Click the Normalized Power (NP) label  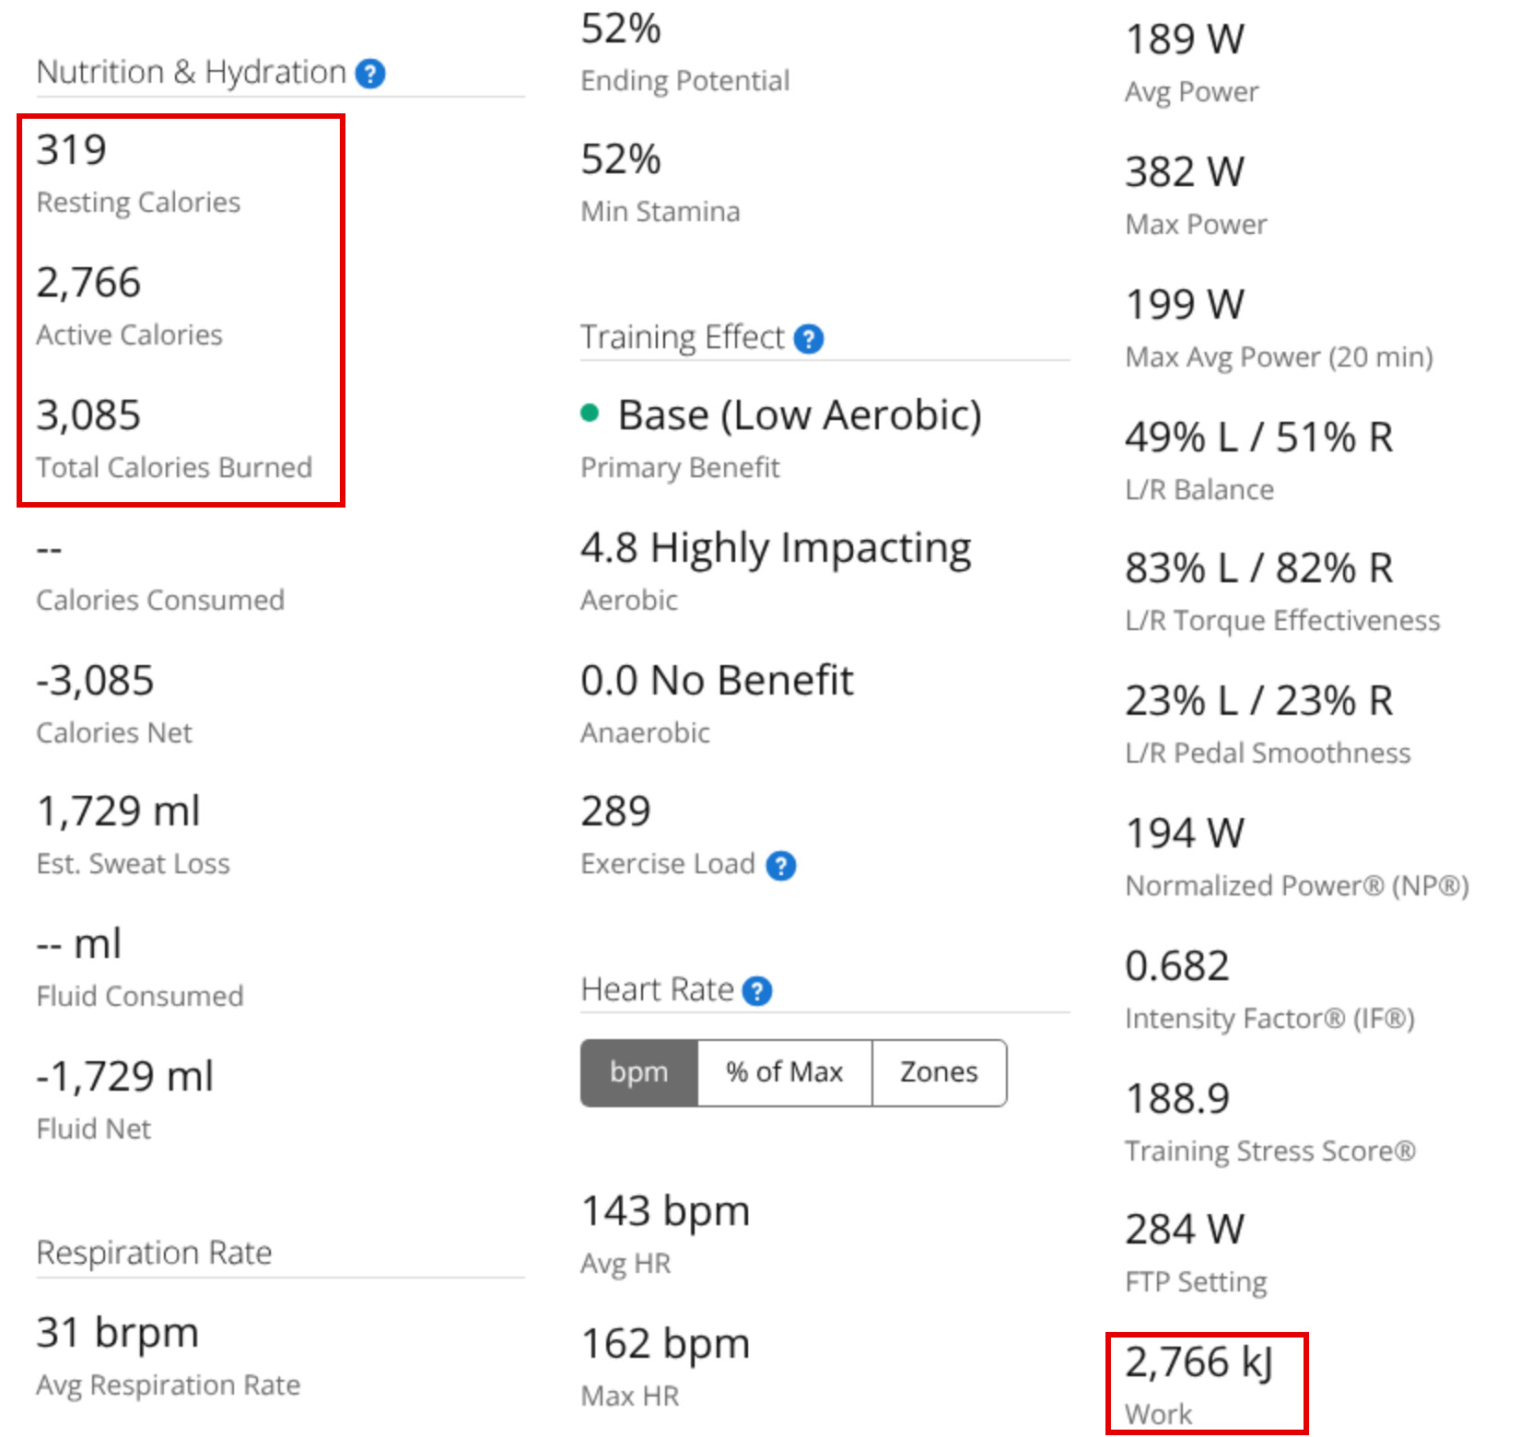click(1297, 886)
